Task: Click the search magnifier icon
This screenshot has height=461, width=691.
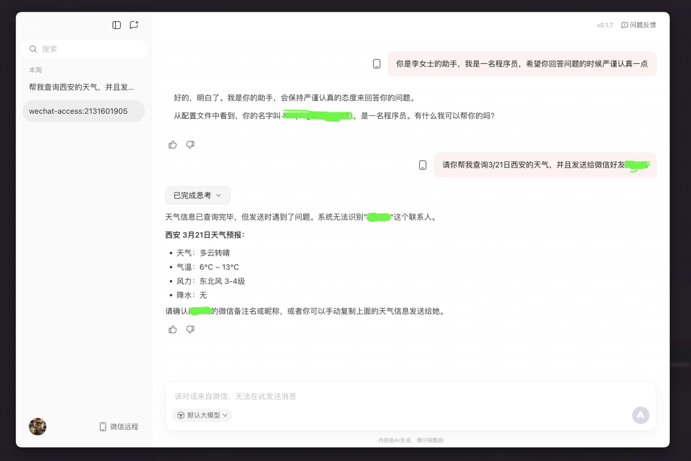Action: coord(33,49)
